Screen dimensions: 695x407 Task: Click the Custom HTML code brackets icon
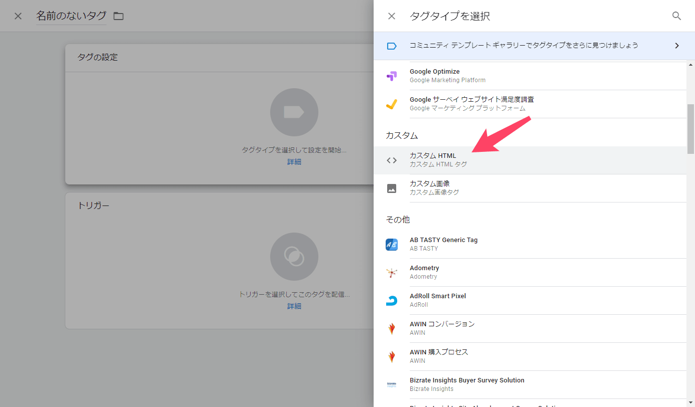(x=392, y=160)
